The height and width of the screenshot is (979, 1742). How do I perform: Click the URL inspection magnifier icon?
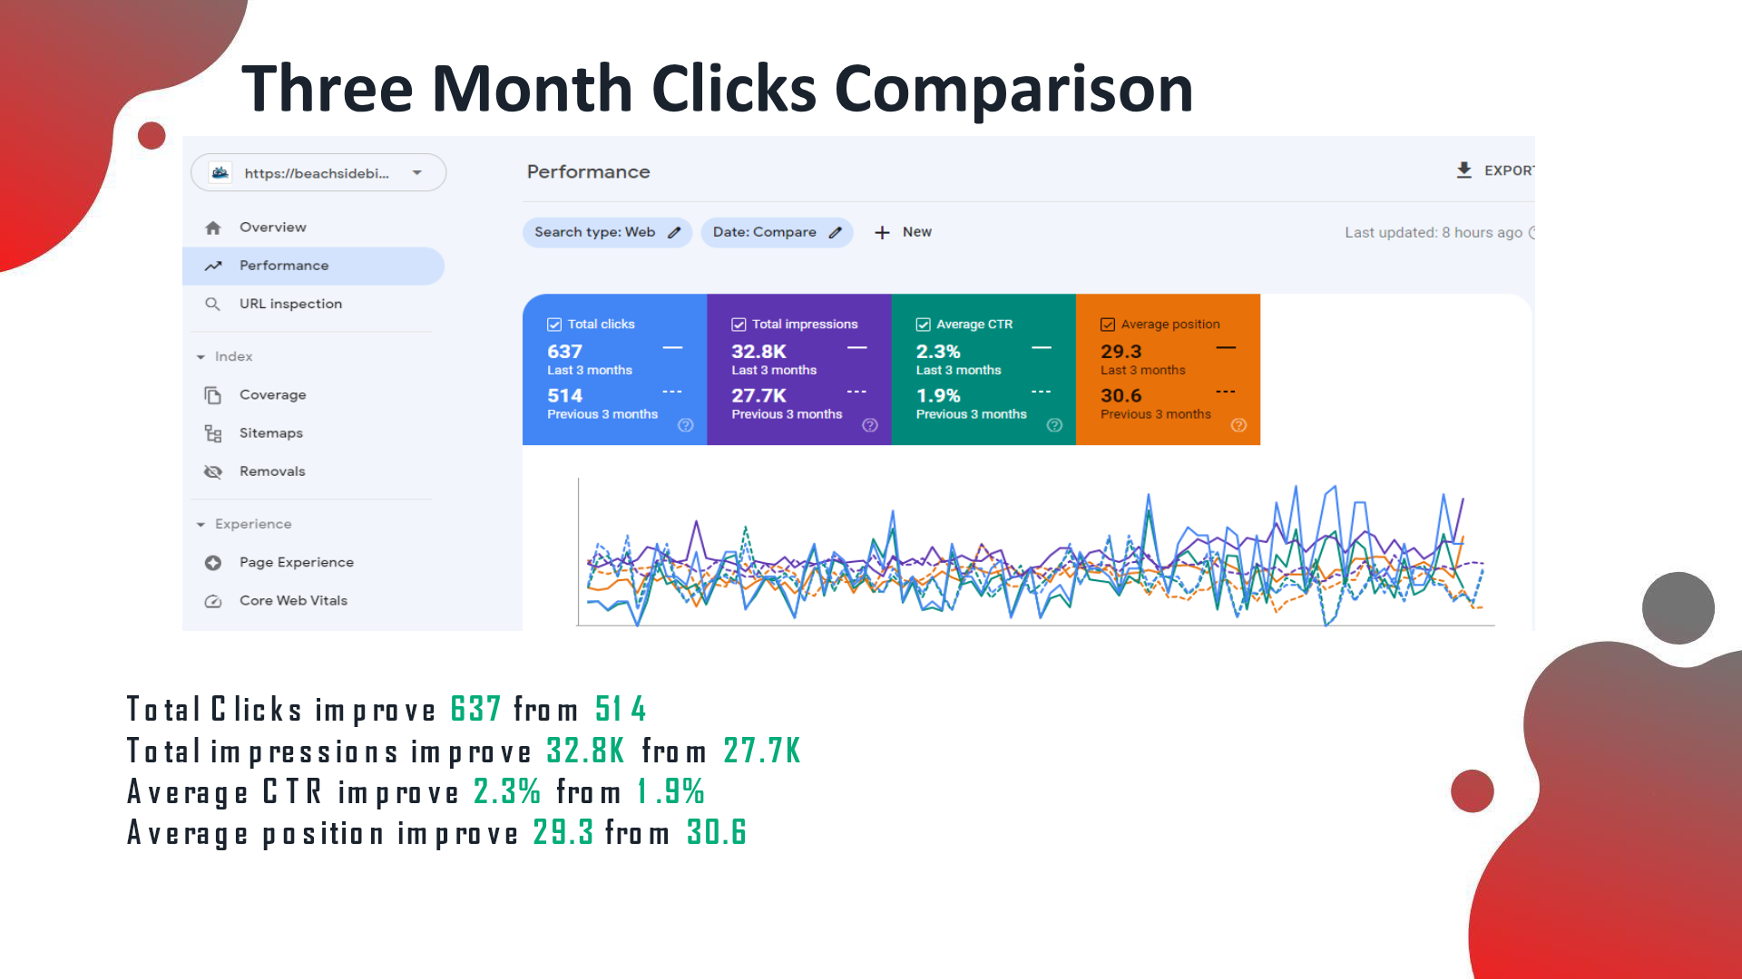tap(212, 304)
